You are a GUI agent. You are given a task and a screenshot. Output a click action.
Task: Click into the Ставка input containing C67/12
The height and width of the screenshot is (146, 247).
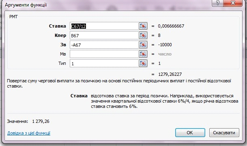(x=104, y=26)
